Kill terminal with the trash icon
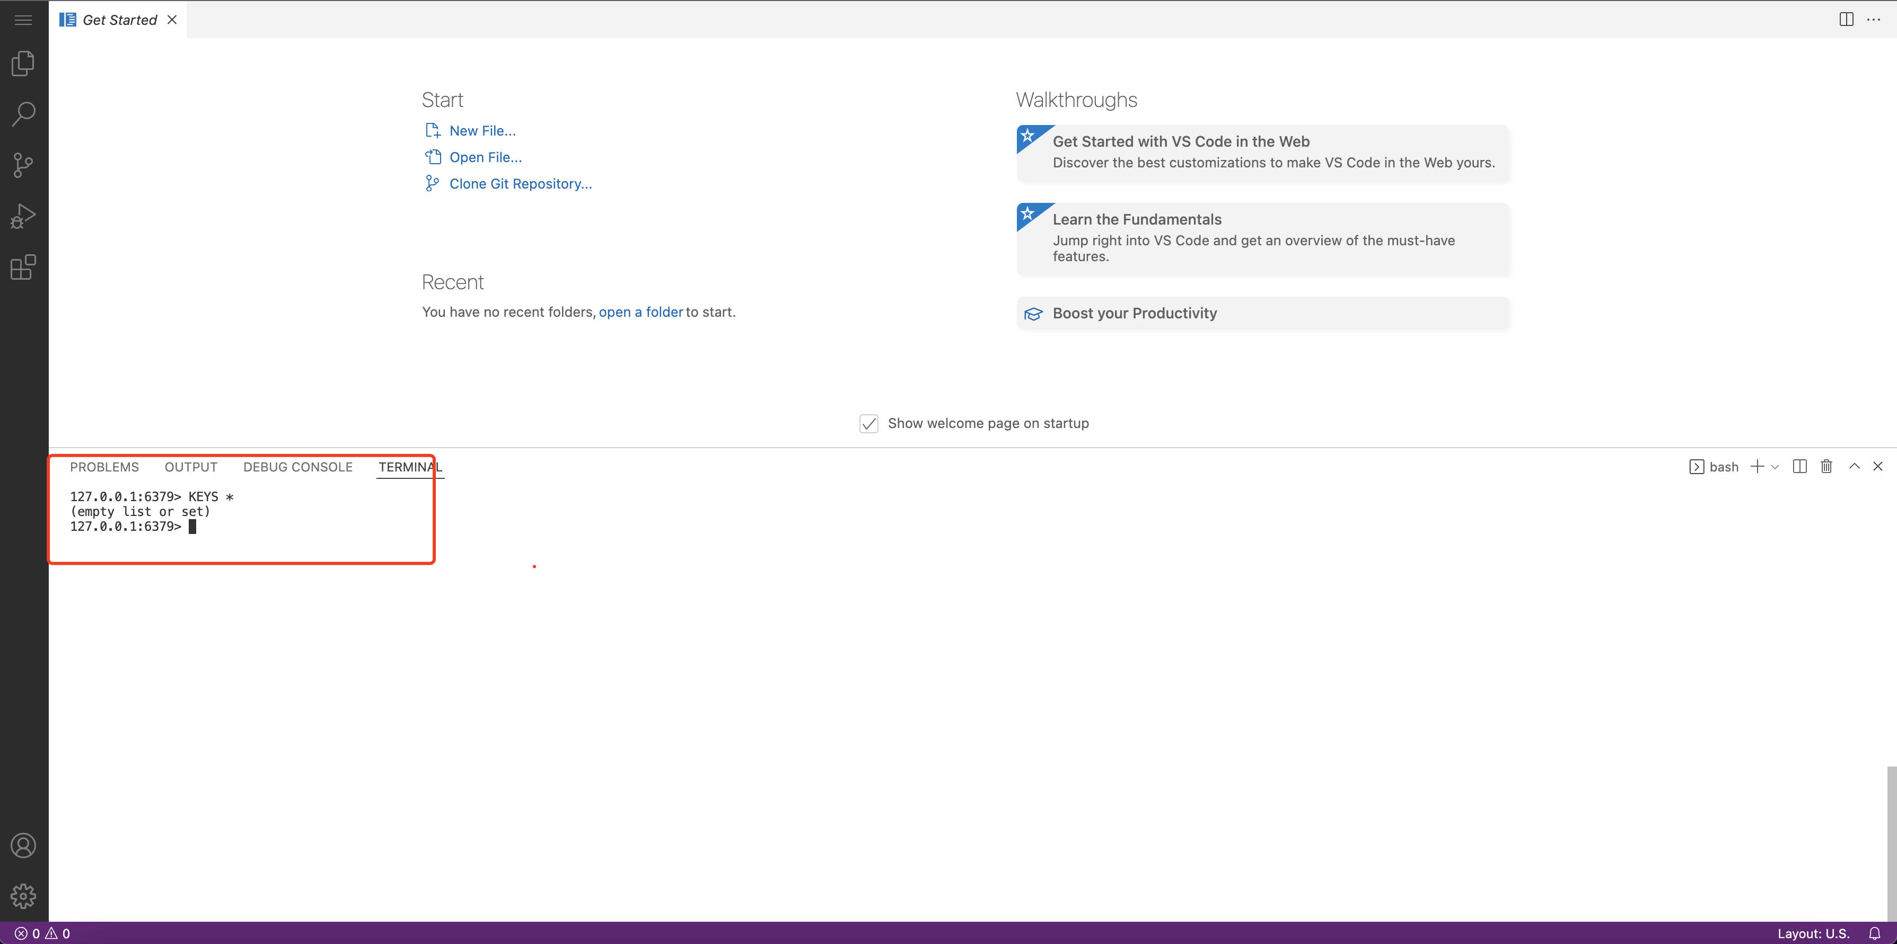The width and height of the screenshot is (1897, 944). pyautogui.click(x=1826, y=467)
